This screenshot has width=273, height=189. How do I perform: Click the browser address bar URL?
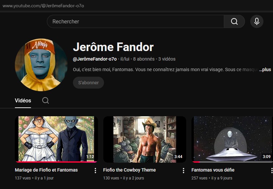click(x=43, y=6)
